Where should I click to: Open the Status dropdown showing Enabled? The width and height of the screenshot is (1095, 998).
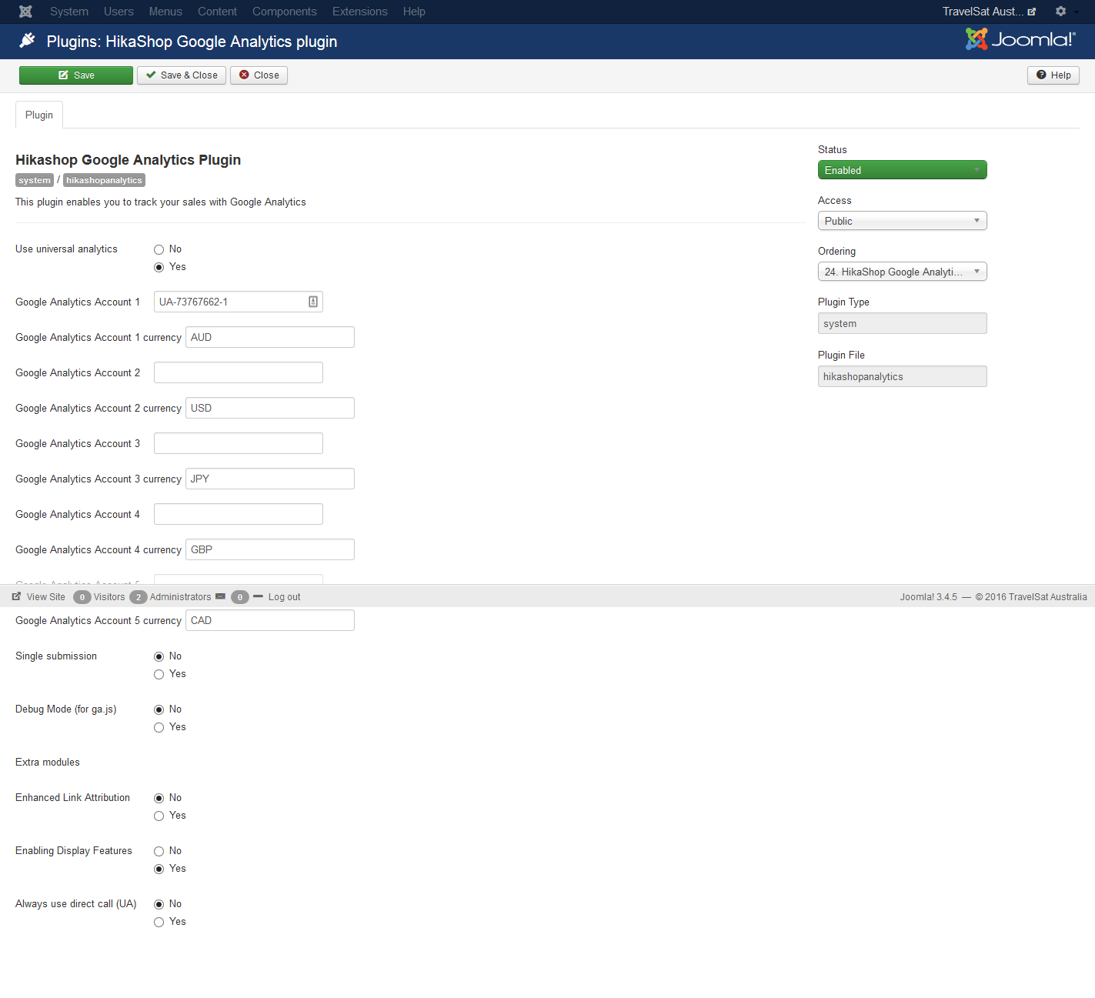click(x=902, y=170)
